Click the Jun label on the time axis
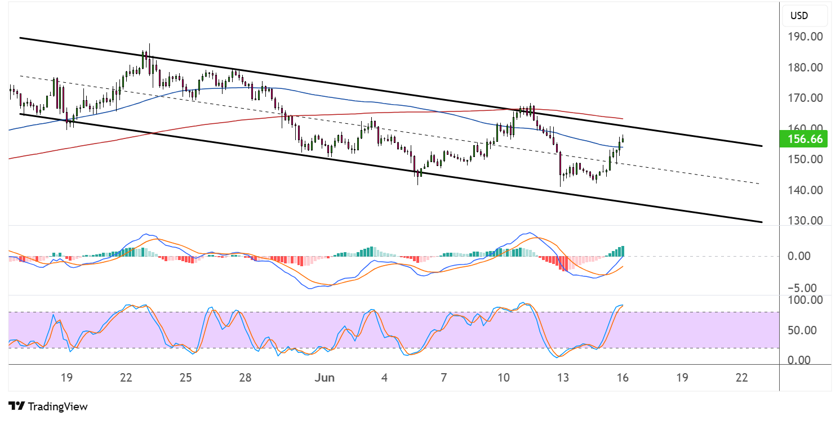Viewport: 840px width, 421px height. click(326, 378)
